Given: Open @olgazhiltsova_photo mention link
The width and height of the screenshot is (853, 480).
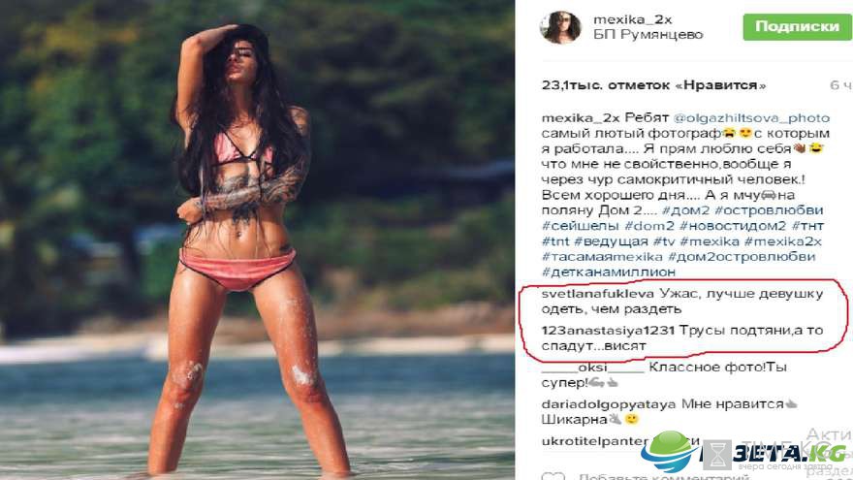Looking at the screenshot, I should [751, 117].
